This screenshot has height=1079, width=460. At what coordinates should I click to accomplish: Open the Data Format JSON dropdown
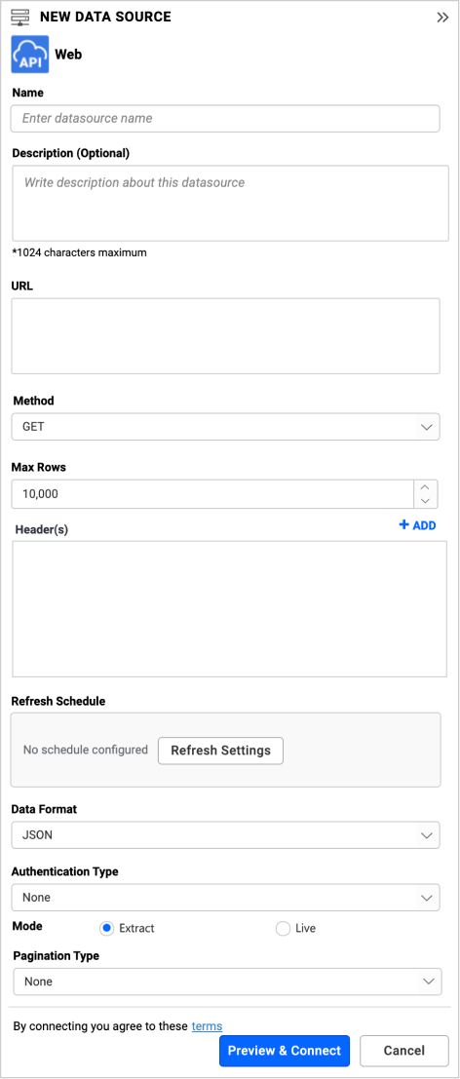pos(225,835)
